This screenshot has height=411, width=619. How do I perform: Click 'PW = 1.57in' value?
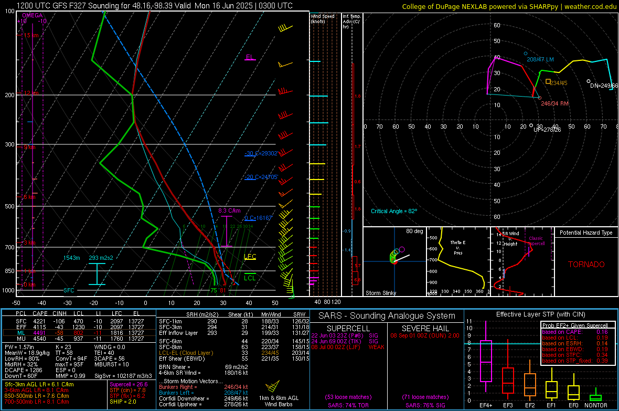(x=19, y=347)
